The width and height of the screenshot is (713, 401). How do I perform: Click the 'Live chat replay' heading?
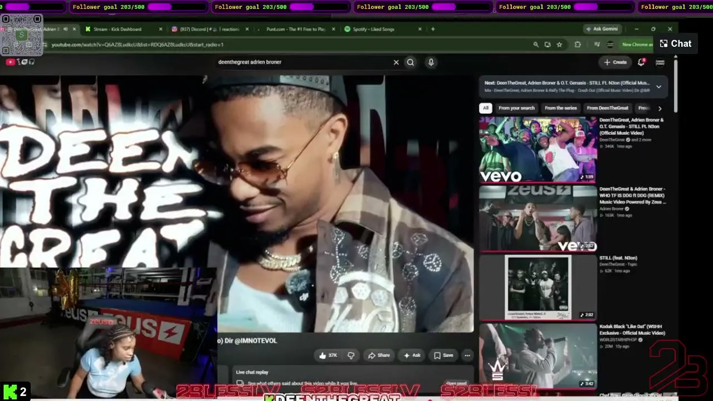tap(252, 372)
